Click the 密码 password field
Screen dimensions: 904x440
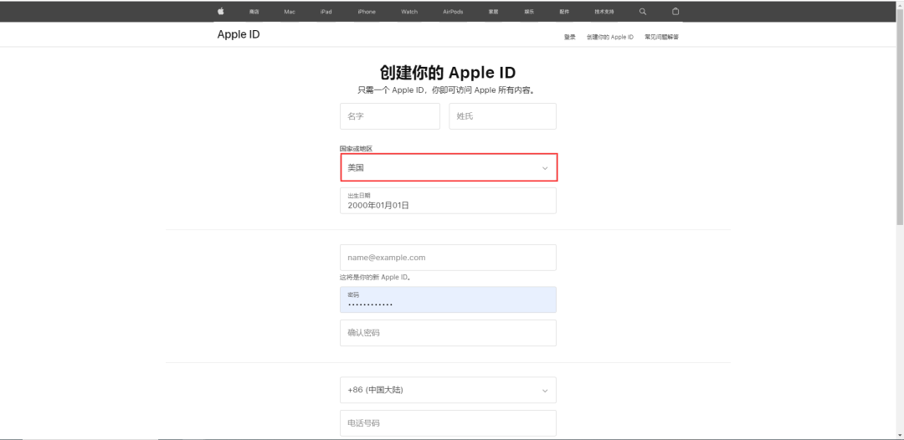(x=448, y=299)
